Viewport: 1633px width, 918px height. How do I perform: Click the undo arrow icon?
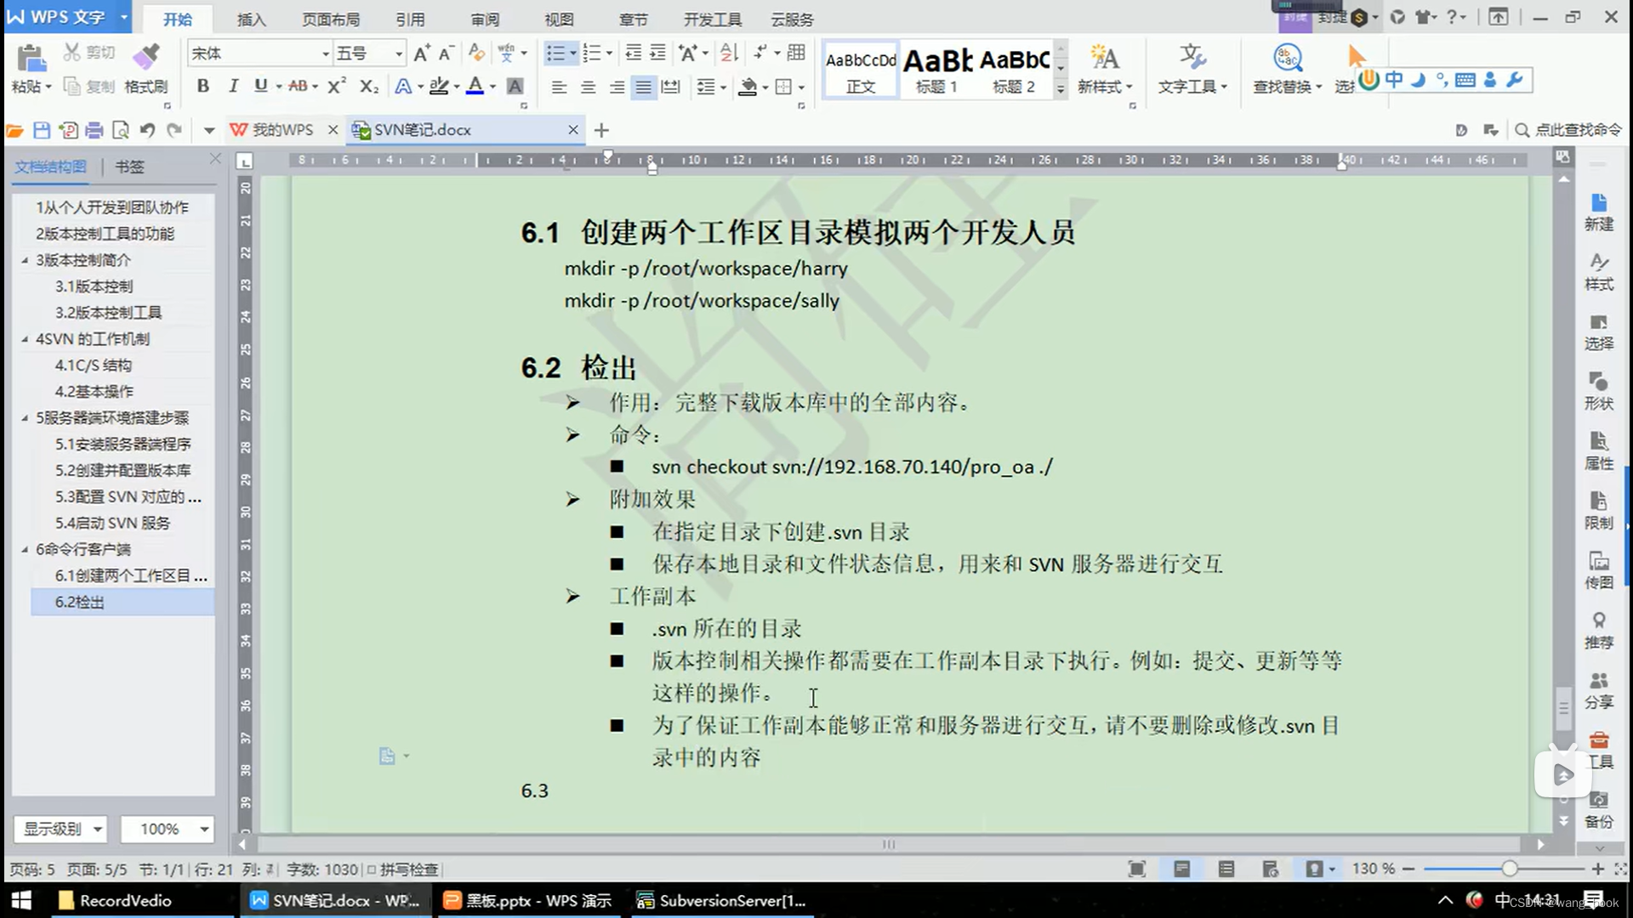[x=145, y=129]
